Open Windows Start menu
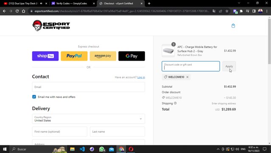Screen dimensions: 271x153 coord(5,149)
